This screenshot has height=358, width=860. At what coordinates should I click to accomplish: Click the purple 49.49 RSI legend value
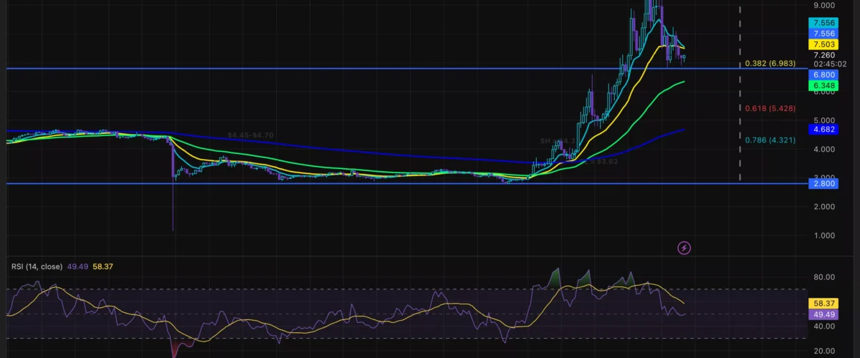[x=77, y=267]
